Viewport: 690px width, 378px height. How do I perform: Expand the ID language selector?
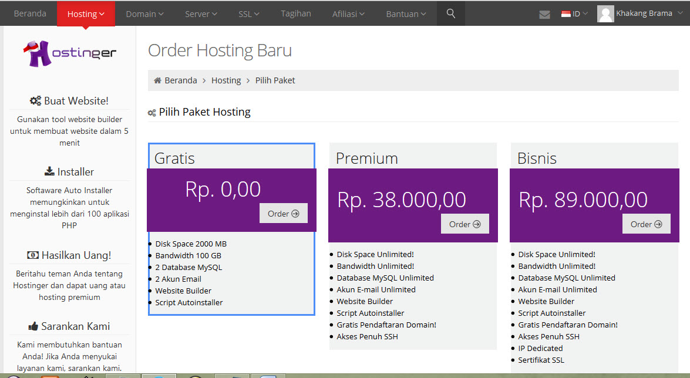[x=574, y=14]
